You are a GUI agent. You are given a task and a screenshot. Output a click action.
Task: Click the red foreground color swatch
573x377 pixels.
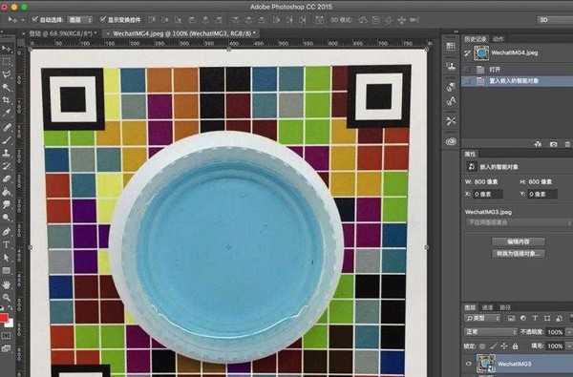[x=4, y=318]
